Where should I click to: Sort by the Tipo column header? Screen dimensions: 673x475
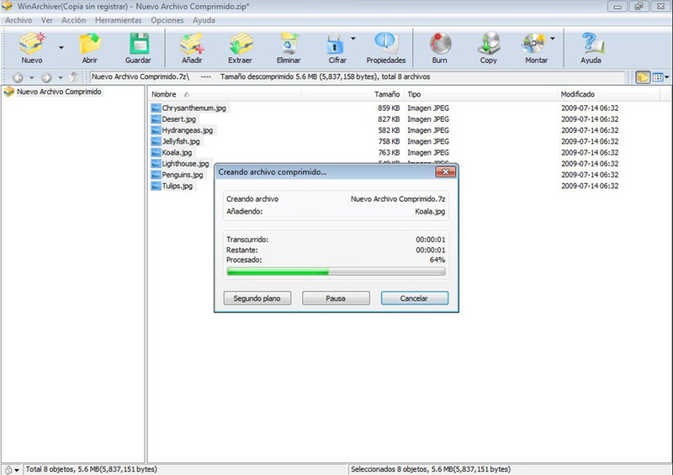[480, 94]
